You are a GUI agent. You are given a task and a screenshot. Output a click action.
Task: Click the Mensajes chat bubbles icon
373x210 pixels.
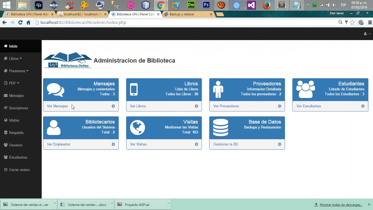pos(55,90)
